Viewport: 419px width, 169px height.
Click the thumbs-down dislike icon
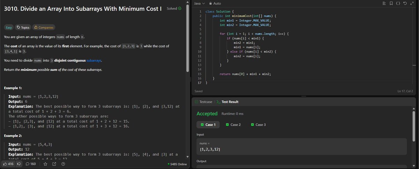[x=19, y=164]
